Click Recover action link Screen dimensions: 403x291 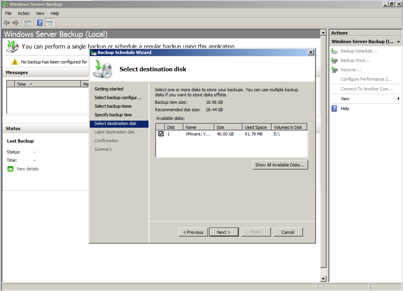pyautogui.click(x=351, y=70)
